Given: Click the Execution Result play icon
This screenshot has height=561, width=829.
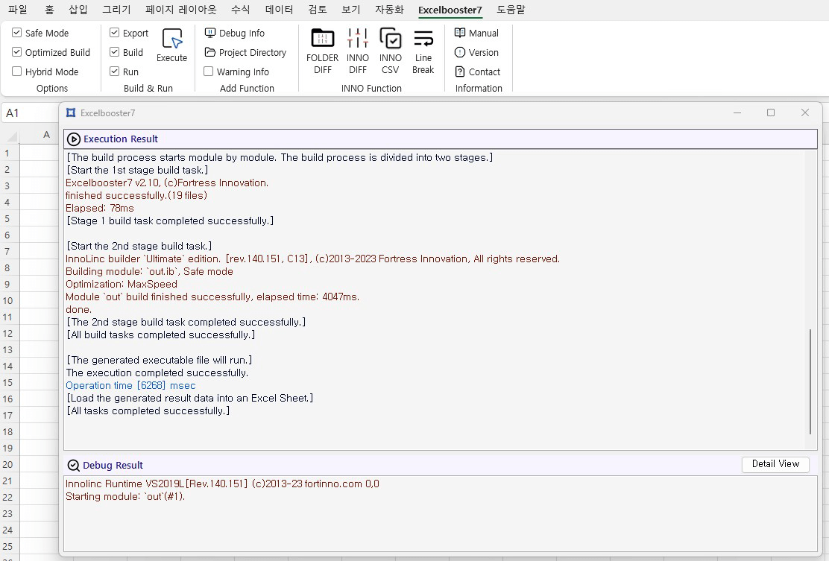Looking at the screenshot, I should (x=74, y=139).
